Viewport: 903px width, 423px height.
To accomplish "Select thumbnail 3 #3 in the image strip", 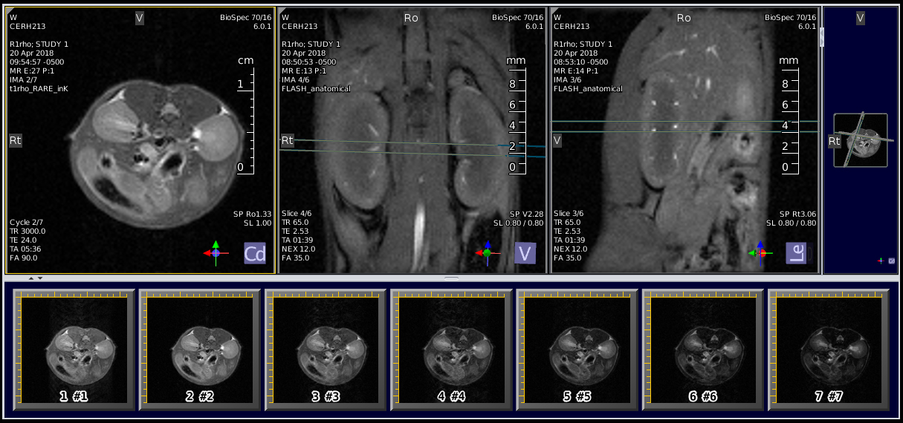I will [326, 350].
